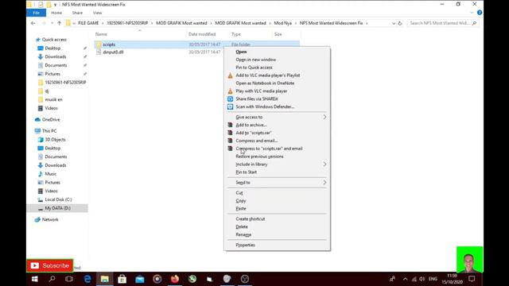
Task: Click the VLC cone icon beside Play with VLC
Action: (x=230, y=91)
